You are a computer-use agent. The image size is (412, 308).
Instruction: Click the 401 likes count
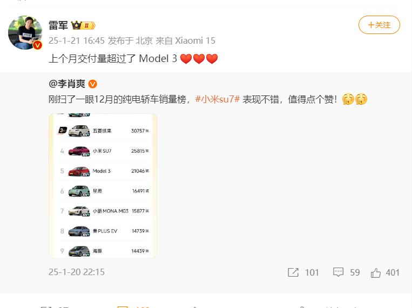(393, 272)
